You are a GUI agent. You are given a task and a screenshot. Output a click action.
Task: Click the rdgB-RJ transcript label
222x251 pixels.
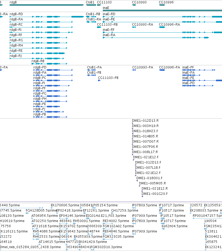pyautogui.click(x=16, y=56)
